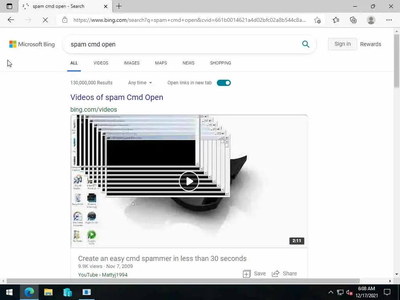
Task: Show hidden tray icons chevron
Action: [x=330, y=292]
